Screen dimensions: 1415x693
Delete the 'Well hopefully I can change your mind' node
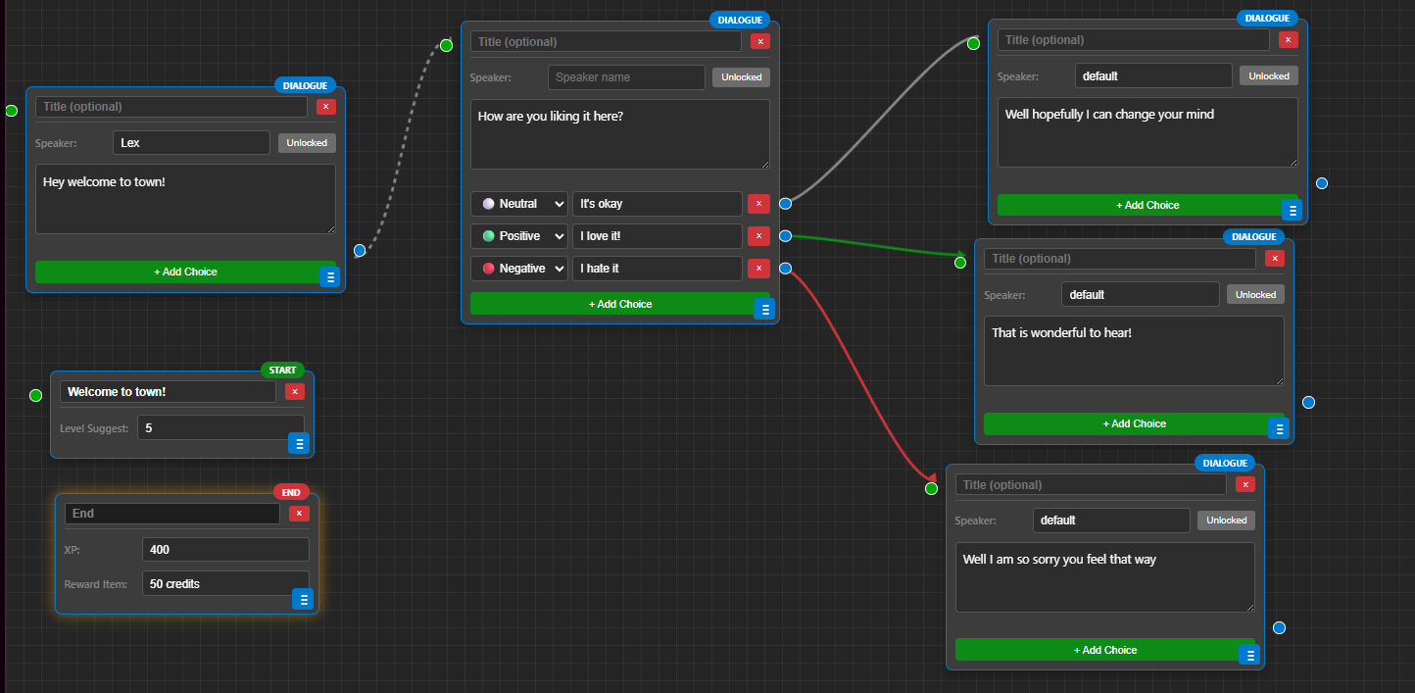tap(1289, 40)
